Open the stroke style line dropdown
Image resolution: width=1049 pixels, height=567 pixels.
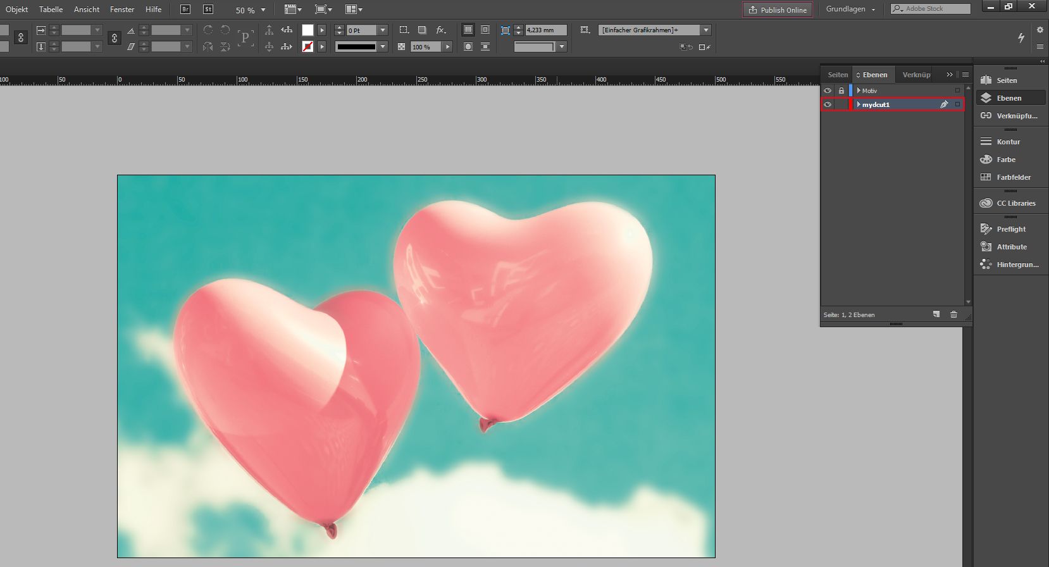[x=383, y=47]
